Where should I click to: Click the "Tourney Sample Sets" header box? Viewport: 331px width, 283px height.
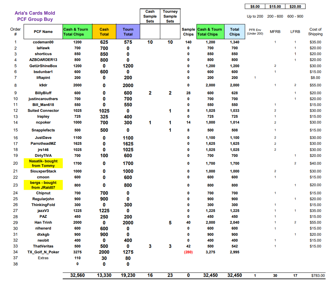tap(170, 16)
